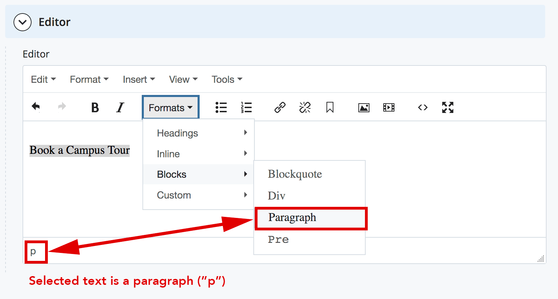The width and height of the screenshot is (558, 299).
Task: Click the Remove link icon
Action: [x=305, y=107]
